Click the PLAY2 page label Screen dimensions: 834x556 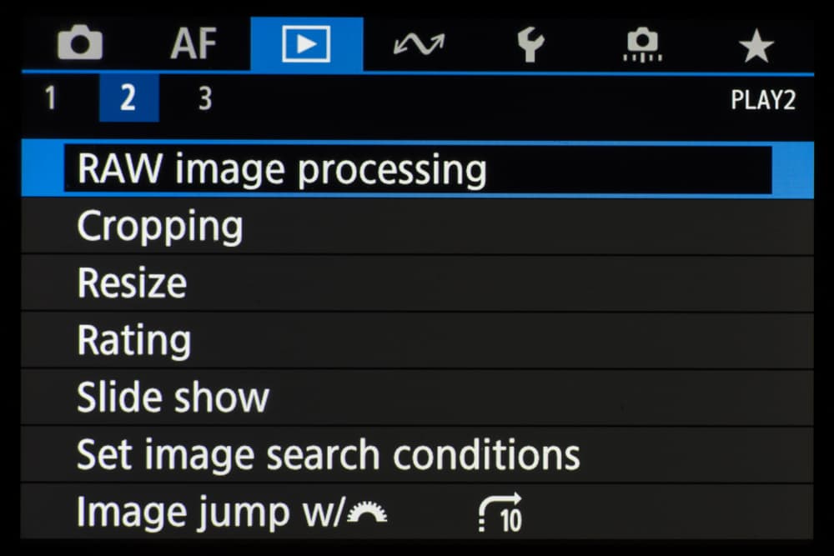pyautogui.click(x=762, y=100)
